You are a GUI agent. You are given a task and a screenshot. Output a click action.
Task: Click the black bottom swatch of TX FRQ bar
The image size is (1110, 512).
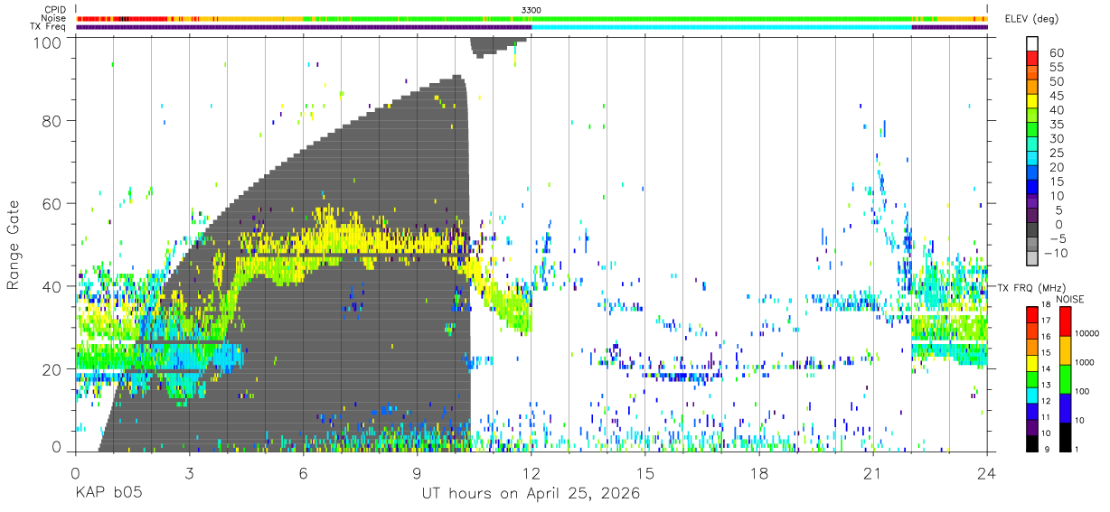(1032, 443)
